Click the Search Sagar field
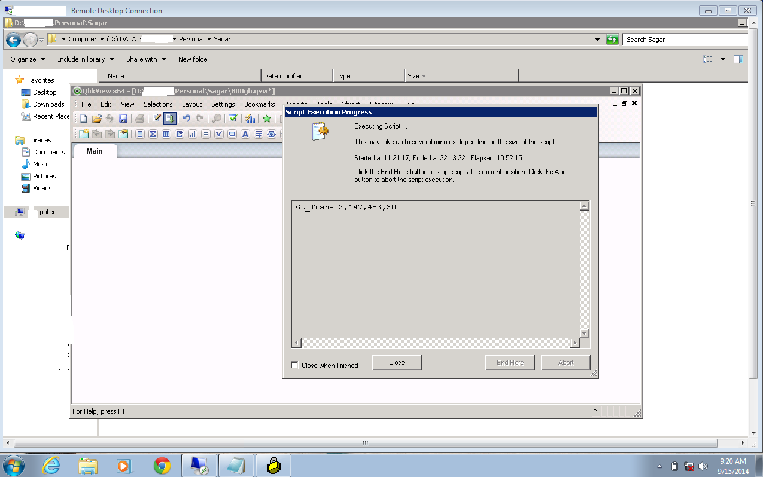This screenshot has height=477, width=763. [685, 40]
